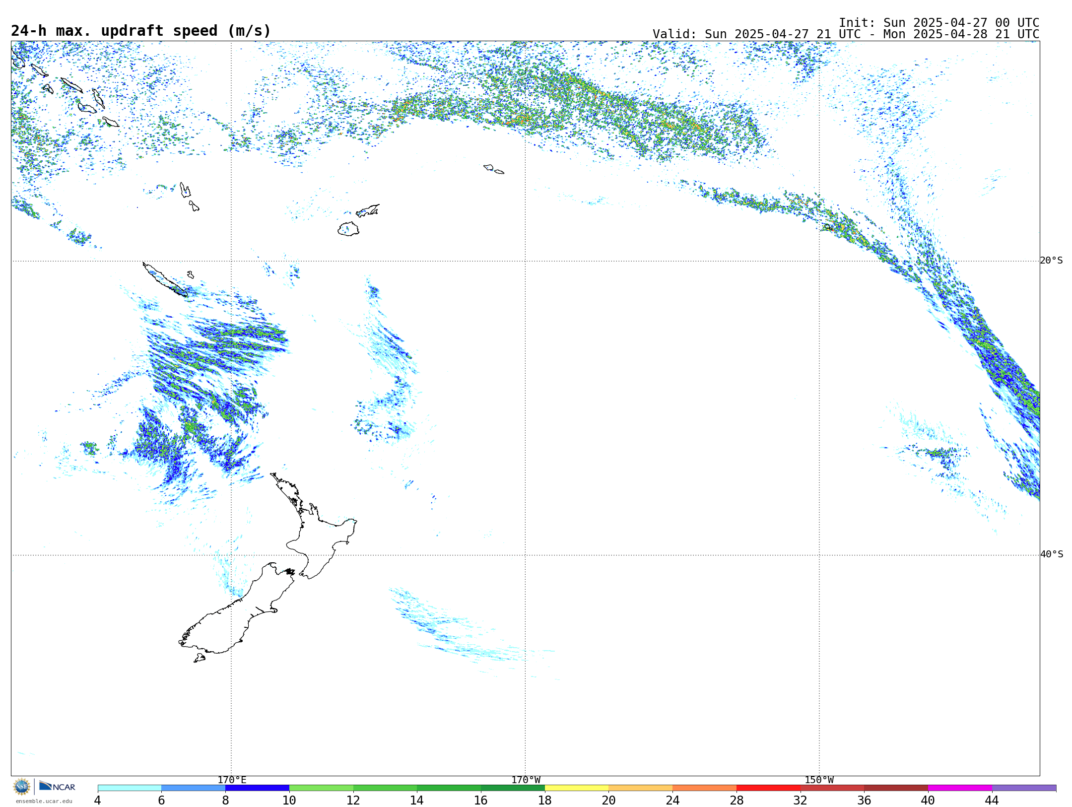
Task: Select the light green 10–12 m/s swatch
Action: pyautogui.click(x=321, y=788)
